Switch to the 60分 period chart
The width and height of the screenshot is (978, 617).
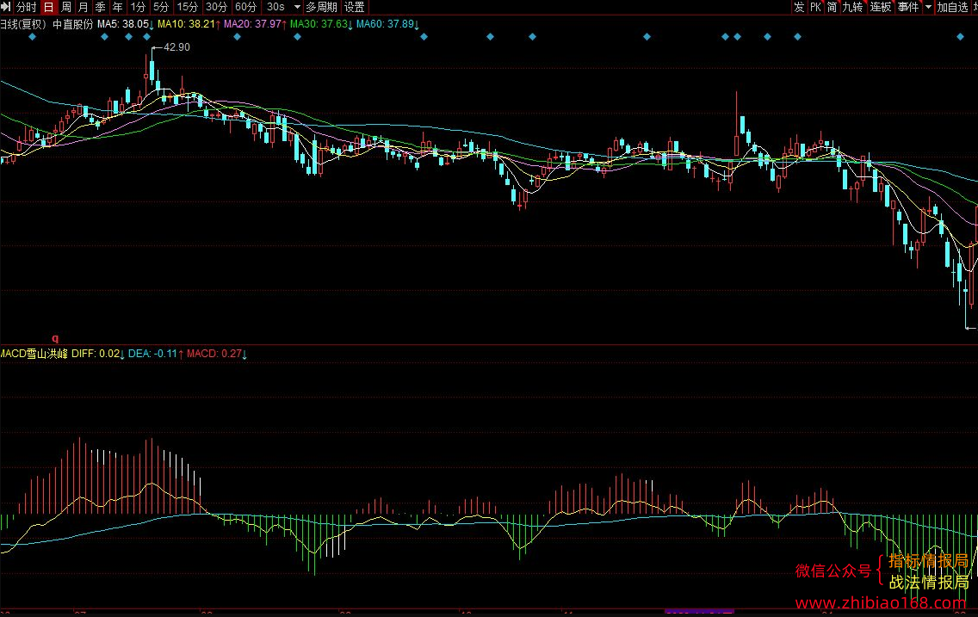pos(245,7)
